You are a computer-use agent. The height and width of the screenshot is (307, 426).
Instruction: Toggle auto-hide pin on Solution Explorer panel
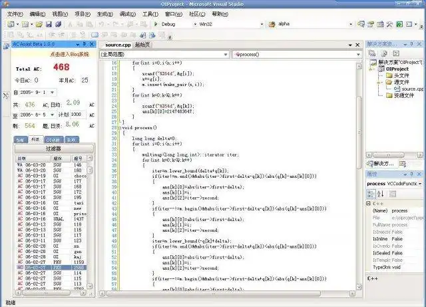click(412, 44)
